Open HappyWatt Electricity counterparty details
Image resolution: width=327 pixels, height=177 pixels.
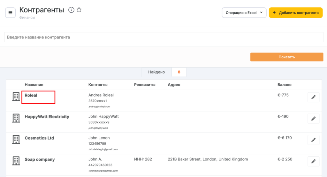pos(47,117)
